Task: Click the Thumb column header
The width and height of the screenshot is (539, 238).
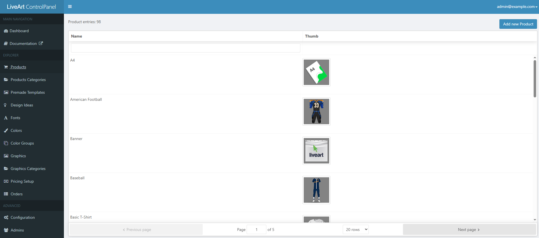Action: 420,36
